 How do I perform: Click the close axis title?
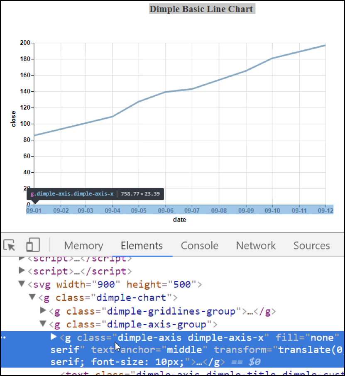(x=13, y=119)
